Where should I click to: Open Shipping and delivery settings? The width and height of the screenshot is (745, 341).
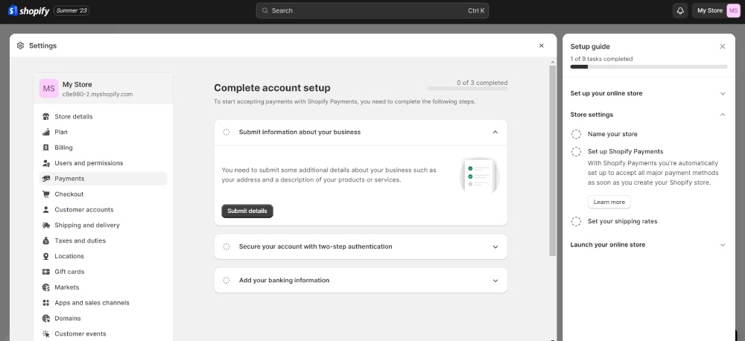click(103, 225)
